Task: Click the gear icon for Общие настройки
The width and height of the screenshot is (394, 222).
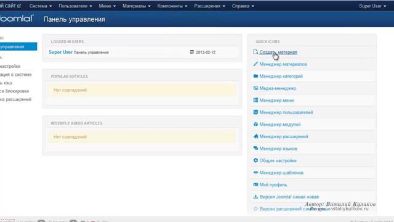Action: 255,160
